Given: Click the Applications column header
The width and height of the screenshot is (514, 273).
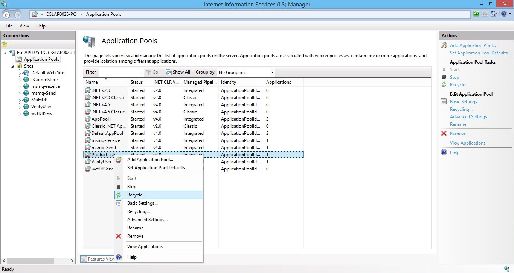Looking at the screenshot, I should [x=283, y=82].
